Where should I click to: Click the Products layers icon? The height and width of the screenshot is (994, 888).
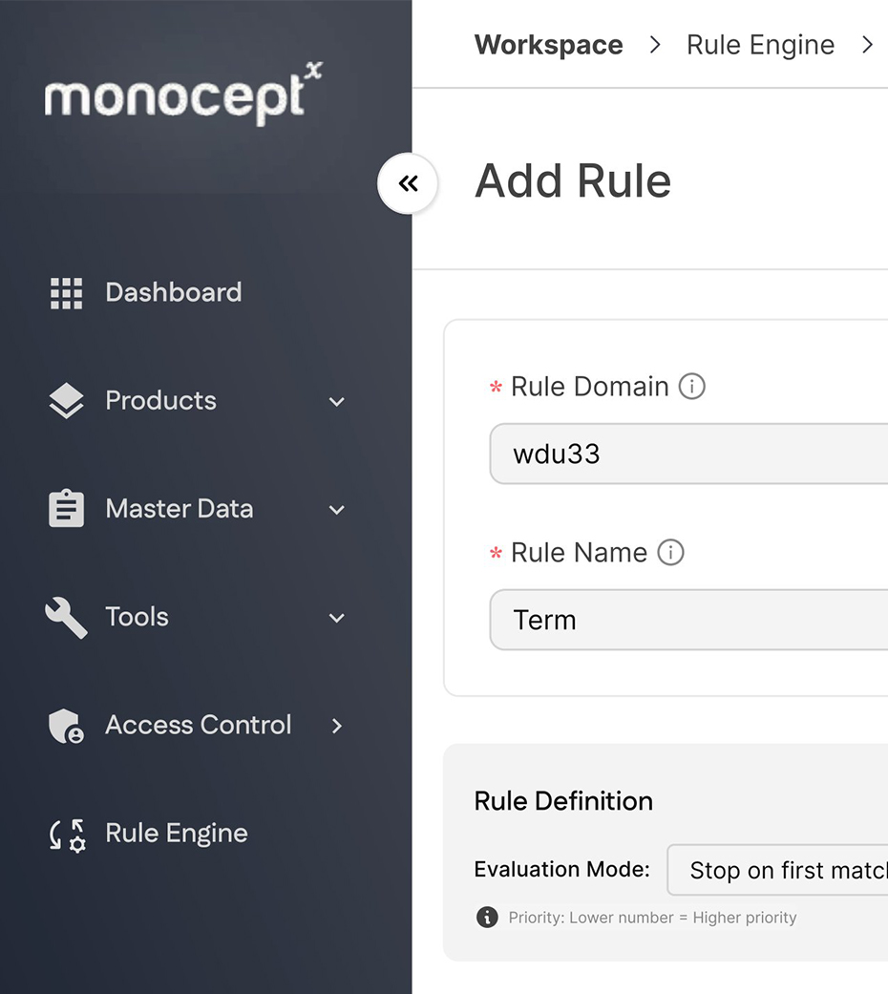tap(67, 401)
